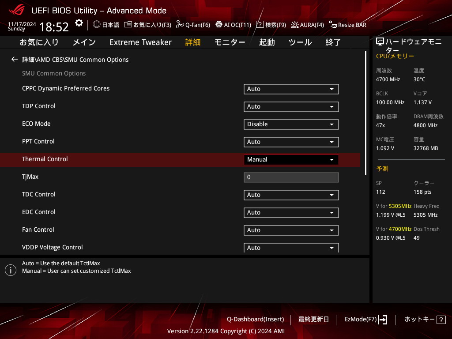The width and height of the screenshot is (452, 339).
Task: Click 最終更新日 last modified button
Action: [313, 320]
